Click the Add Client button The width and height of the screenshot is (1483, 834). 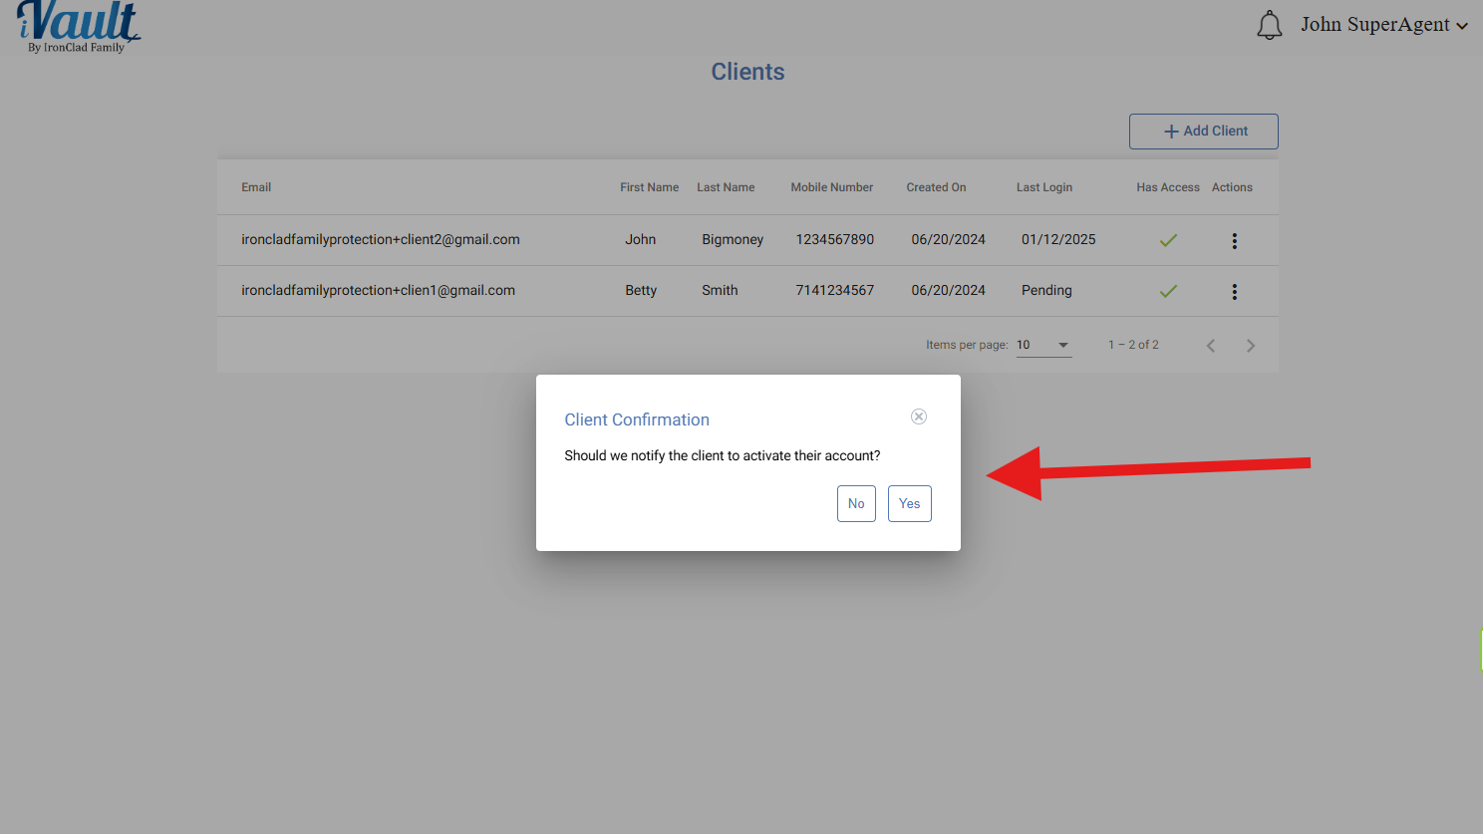(1203, 132)
